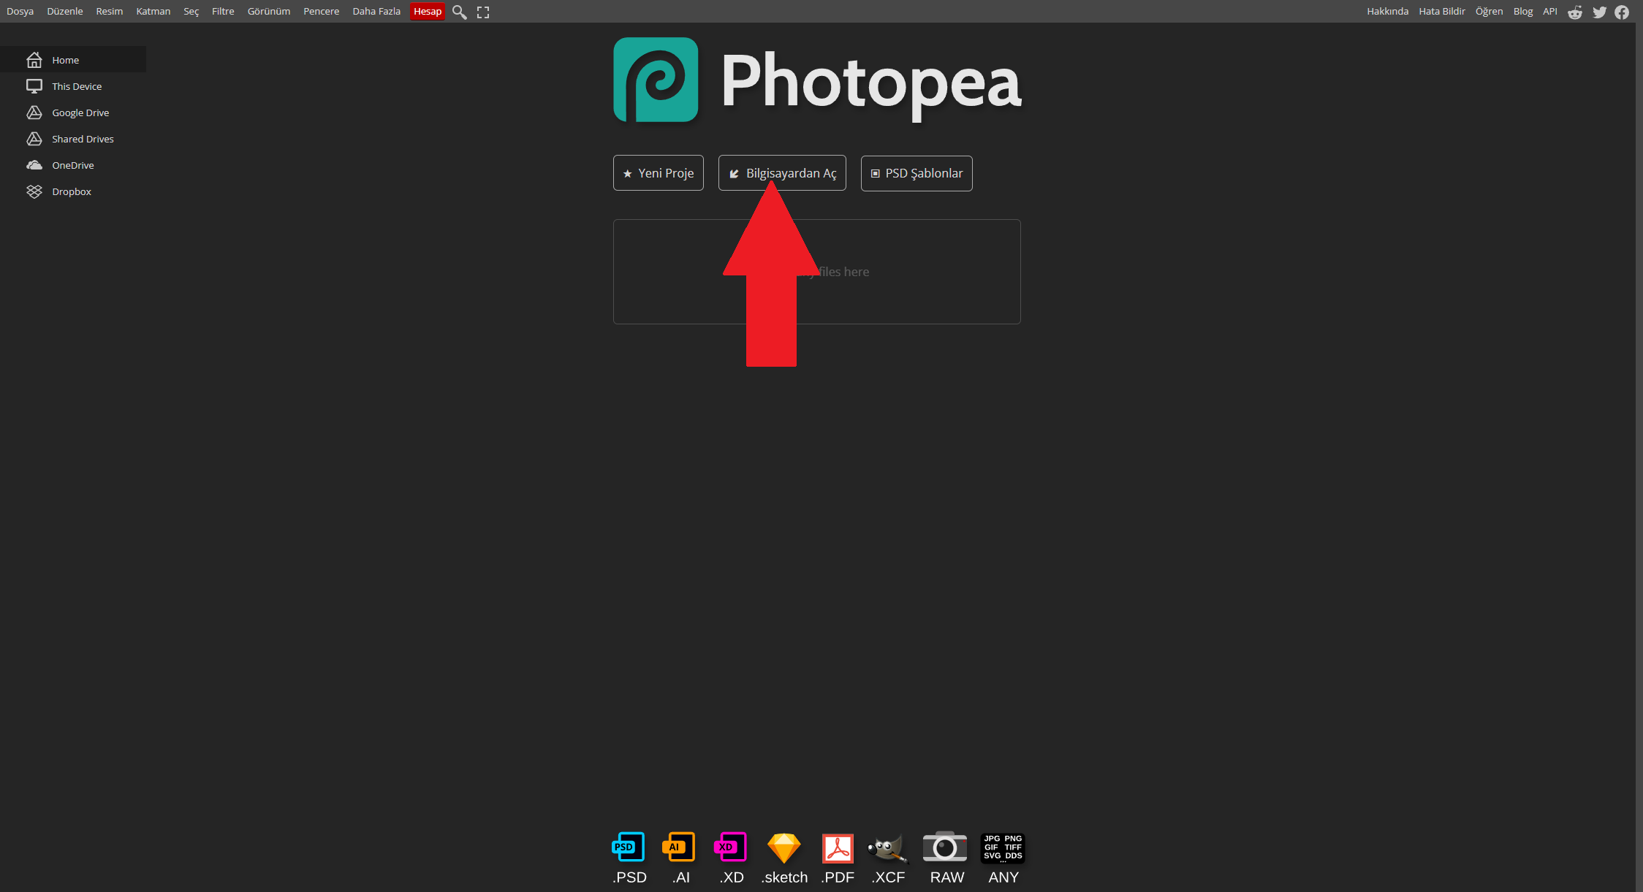Open the Twitter link icon
The image size is (1643, 892).
tap(1599, 12)
